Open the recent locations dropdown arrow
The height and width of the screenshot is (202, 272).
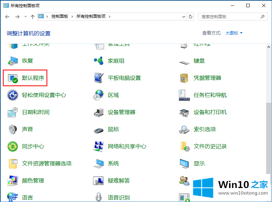pos(26,17)
